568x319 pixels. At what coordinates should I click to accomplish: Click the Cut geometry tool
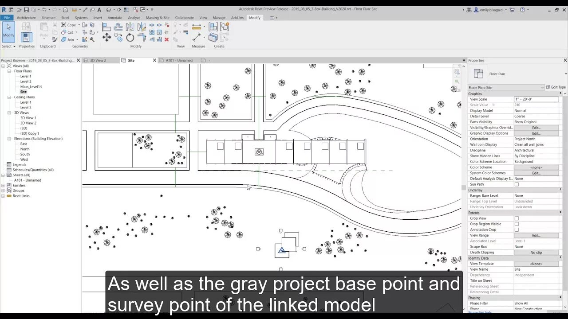coord(67,32)
